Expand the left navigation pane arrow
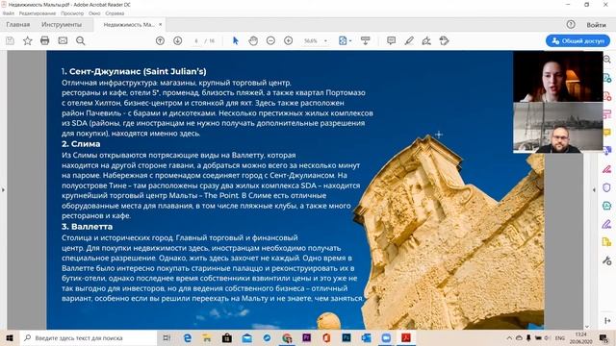The width and height of the screenshot is (616, 346). pyautogui.click(x=3, y=190)
